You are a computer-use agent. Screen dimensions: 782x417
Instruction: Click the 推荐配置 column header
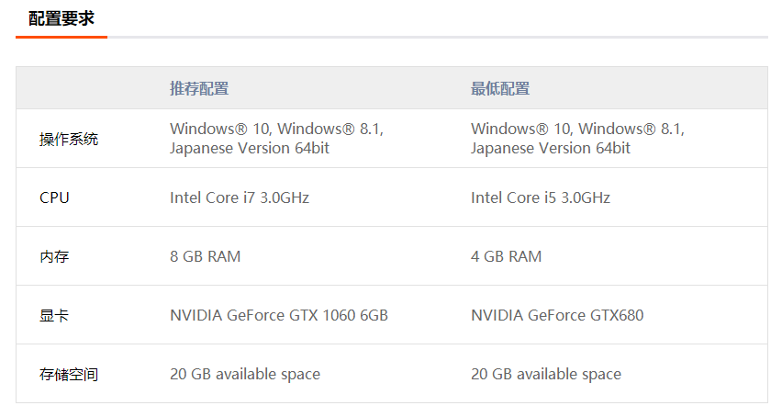point(199,89)
